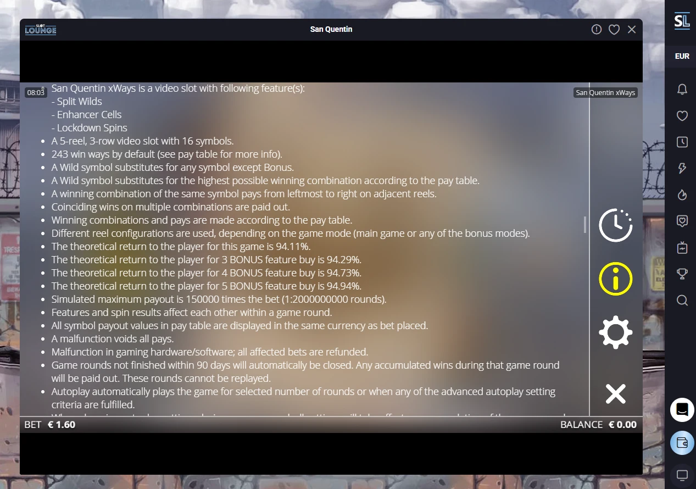Click the "Simulated maximum payout is 150000" line
This screenshot has height=489, width=696.
pyautogui.click(x=219, y=299)
